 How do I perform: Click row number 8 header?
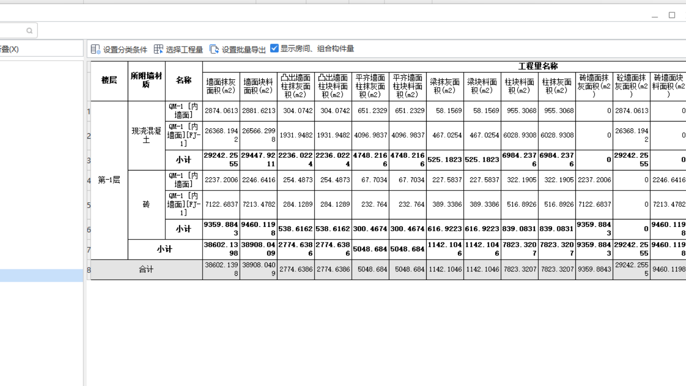coord(89,270)
